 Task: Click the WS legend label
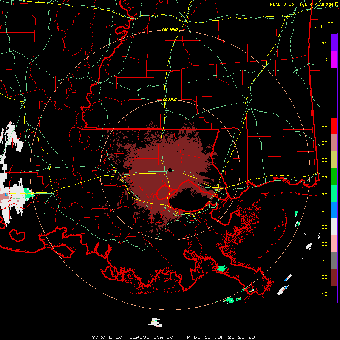pyautogui.click(x=324, y=210)
